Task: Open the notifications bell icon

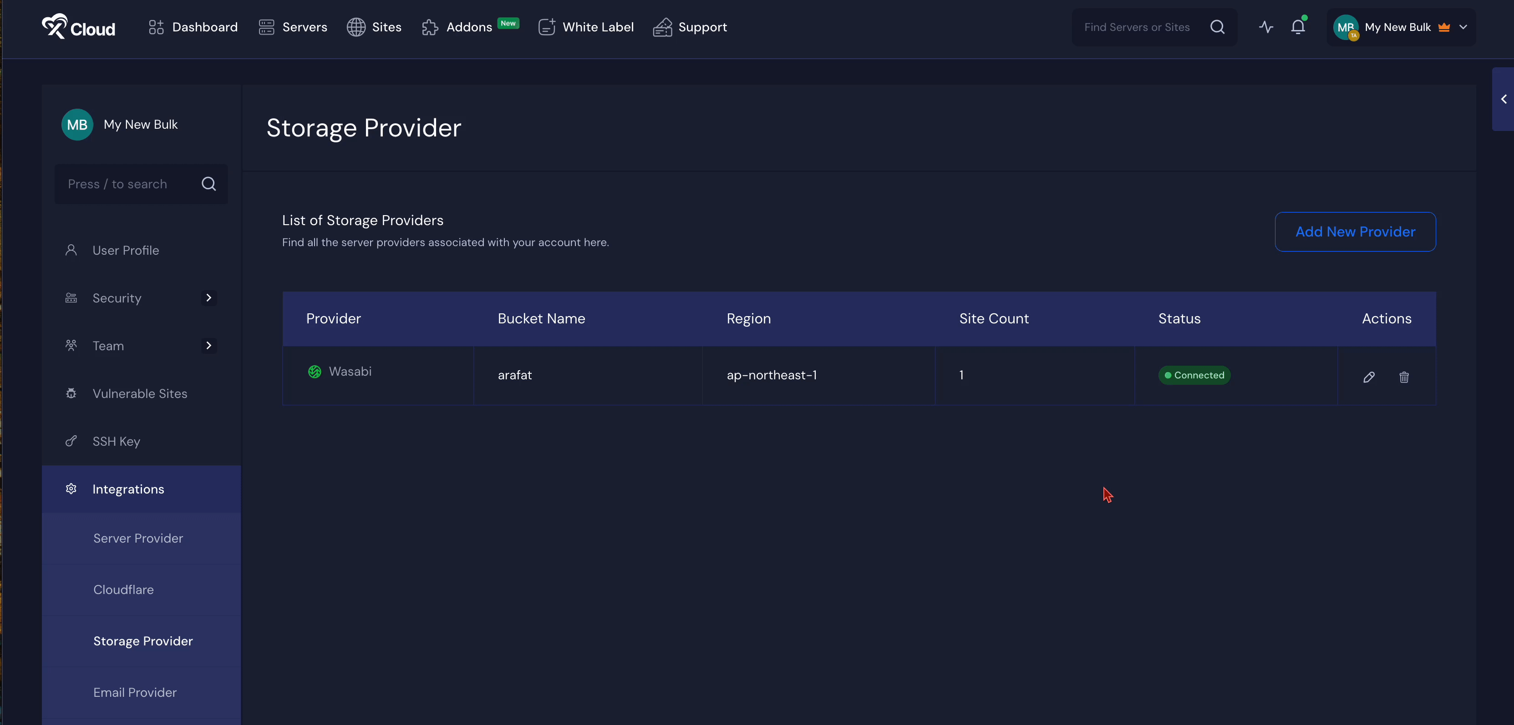Action: coord(1298,27)
